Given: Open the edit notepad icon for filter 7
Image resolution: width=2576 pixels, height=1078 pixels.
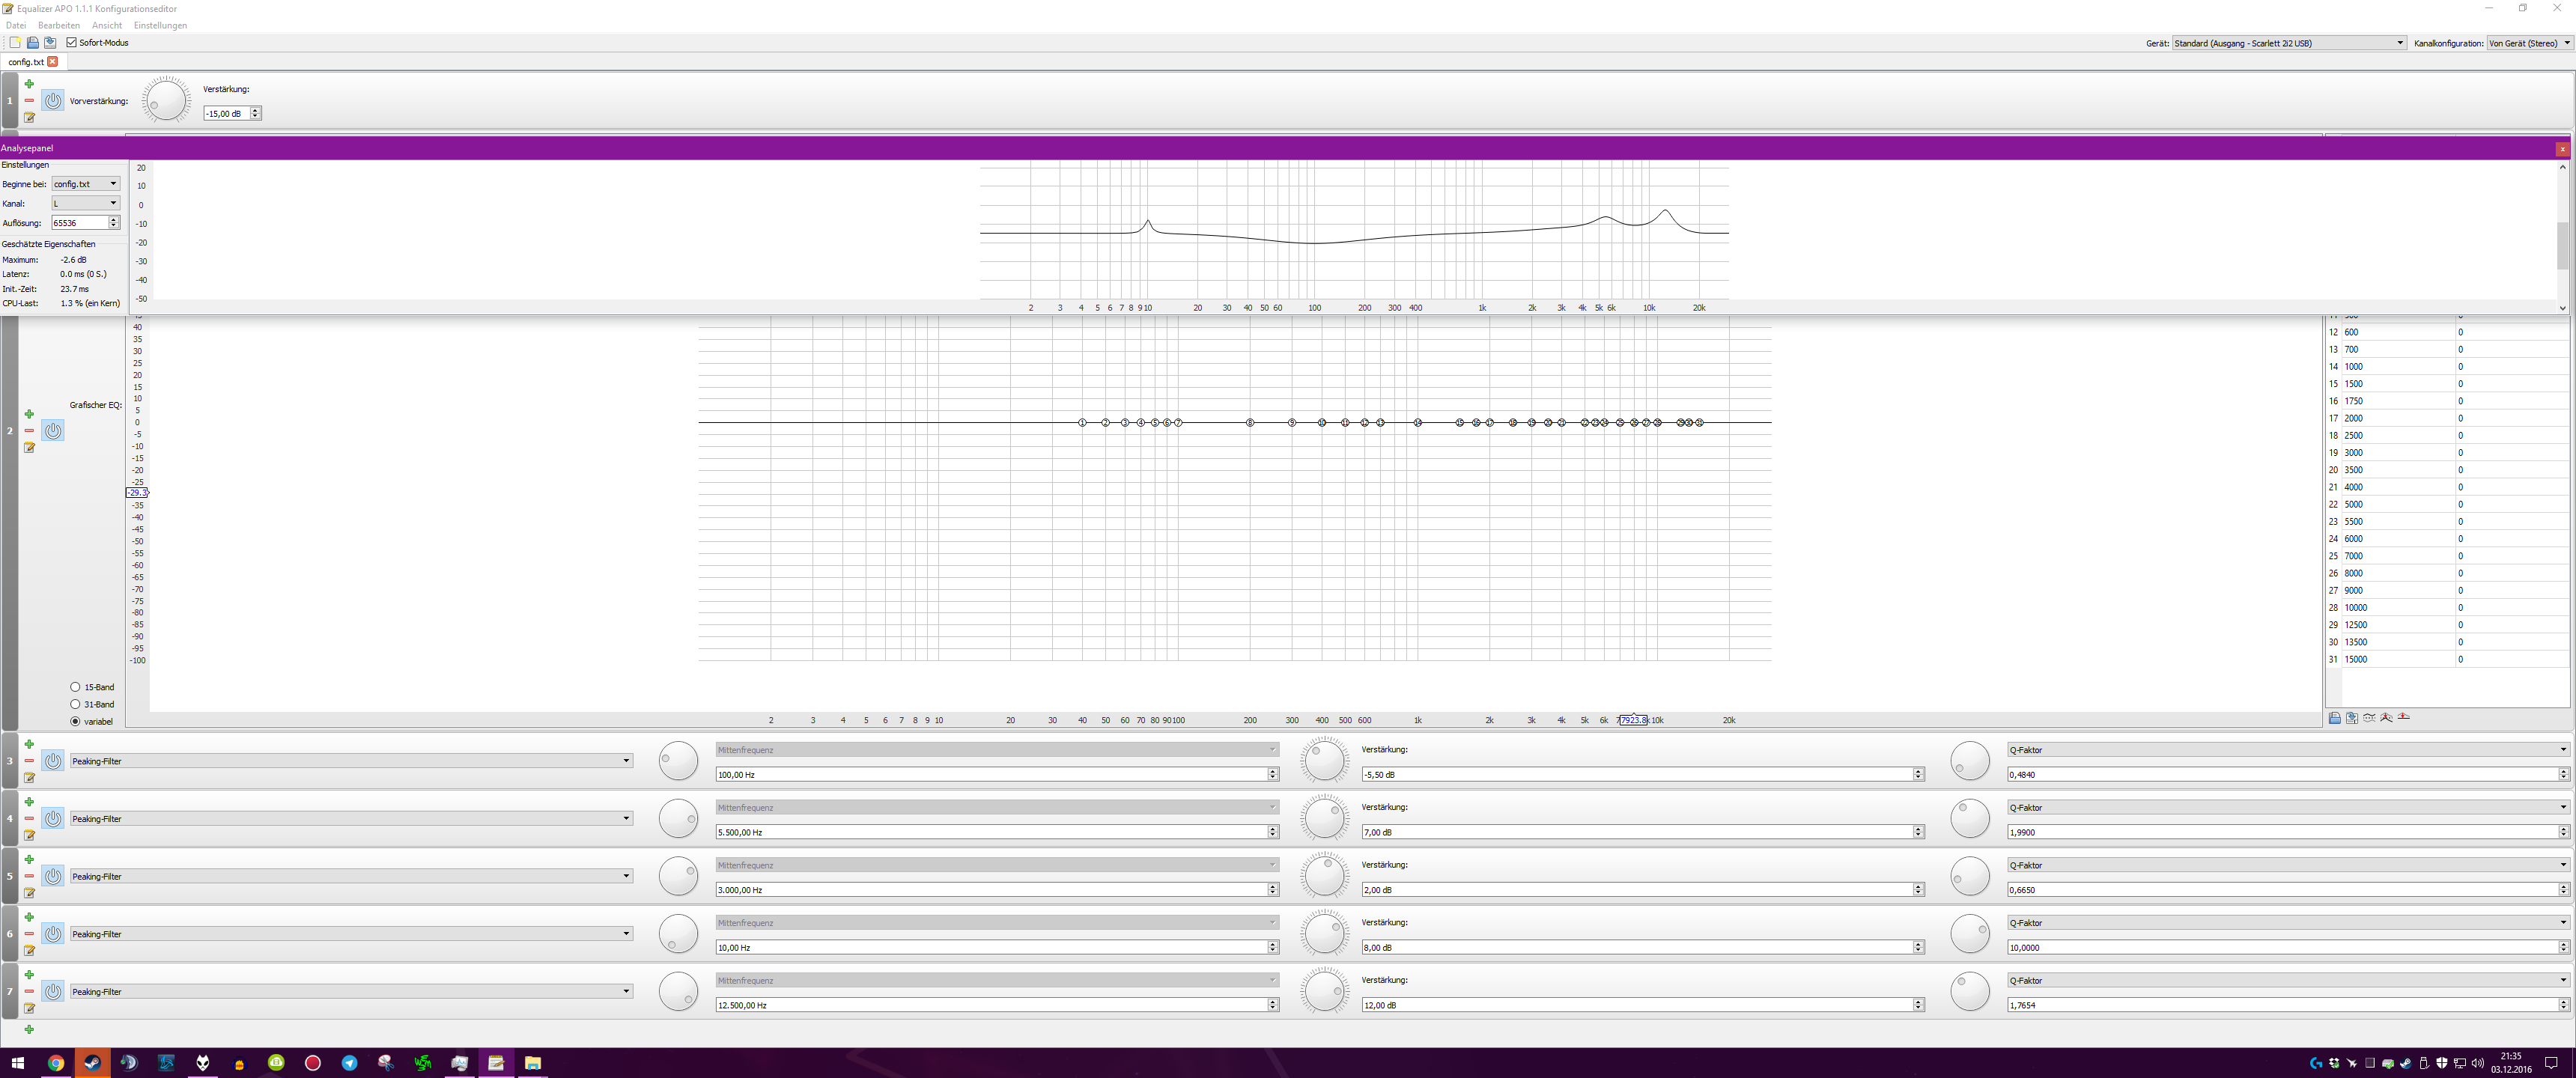Looking at the screenshot, I should point(29,1008).
